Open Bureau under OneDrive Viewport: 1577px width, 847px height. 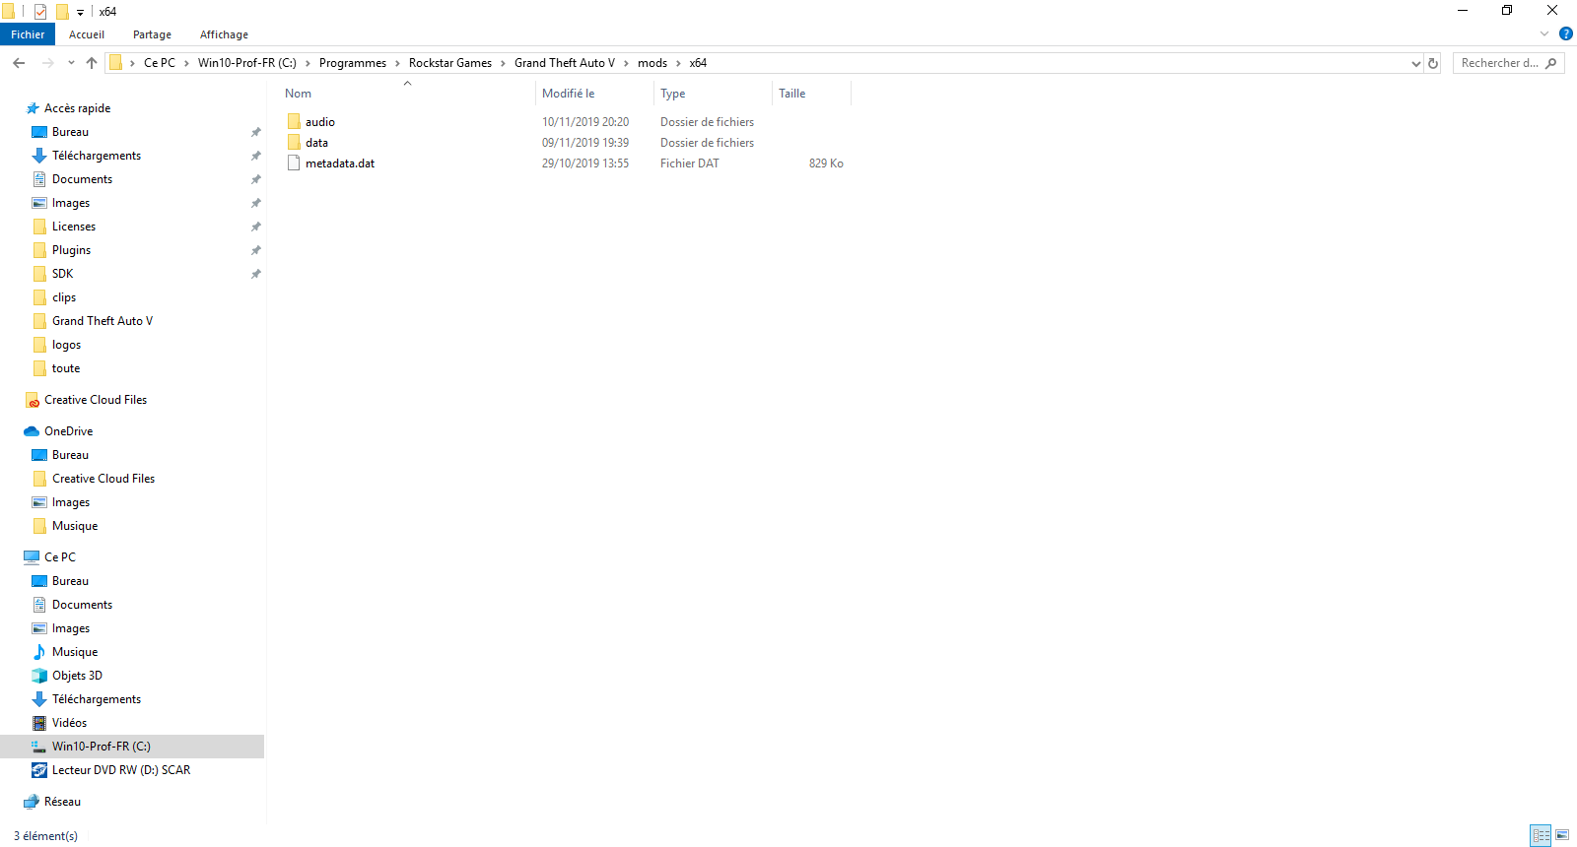71,455
